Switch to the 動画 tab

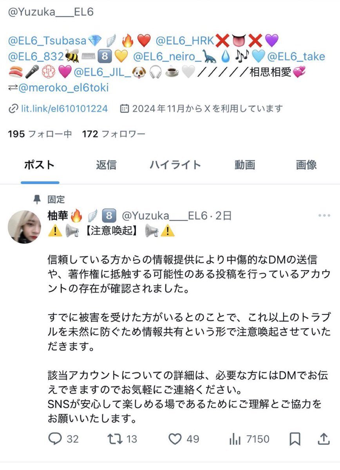point(245,165)
